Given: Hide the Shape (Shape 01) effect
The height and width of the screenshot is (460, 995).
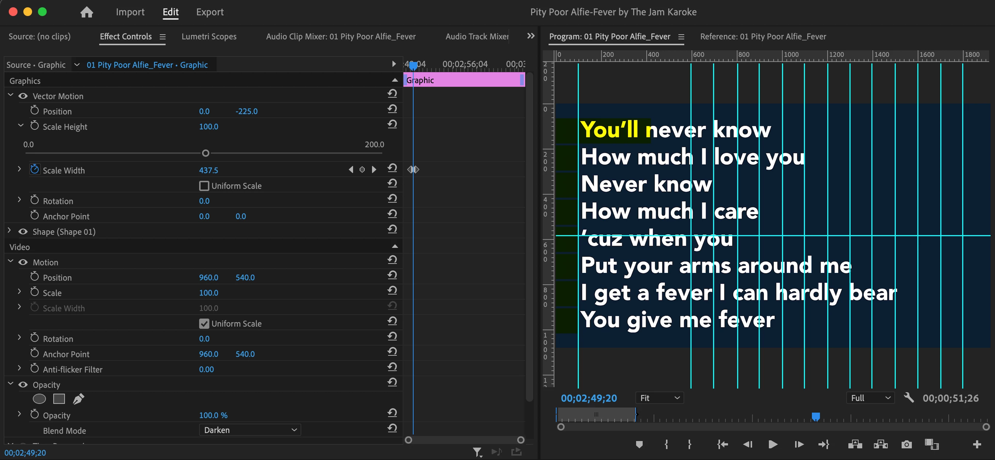Looking at the screenshot, I should point(23,231).
